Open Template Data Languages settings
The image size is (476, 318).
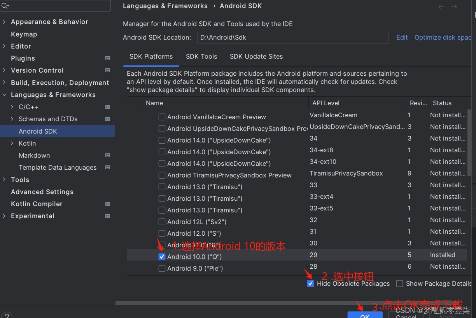[58, 167]
